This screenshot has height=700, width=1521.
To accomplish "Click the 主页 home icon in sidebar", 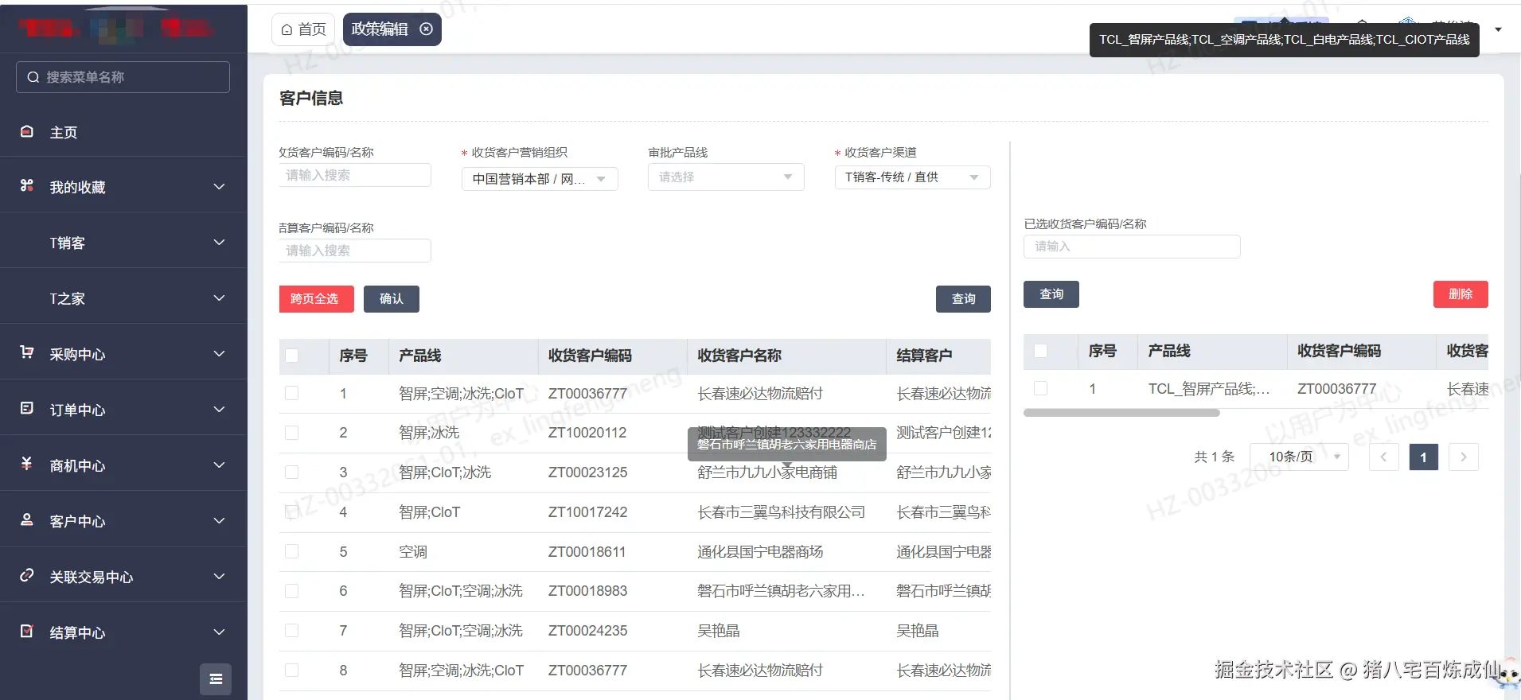I will pos(27,131).
